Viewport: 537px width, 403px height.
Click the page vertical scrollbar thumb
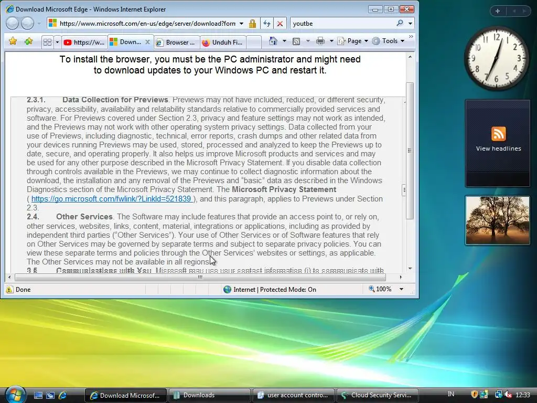pyautogui.click(x=410, y=151)
